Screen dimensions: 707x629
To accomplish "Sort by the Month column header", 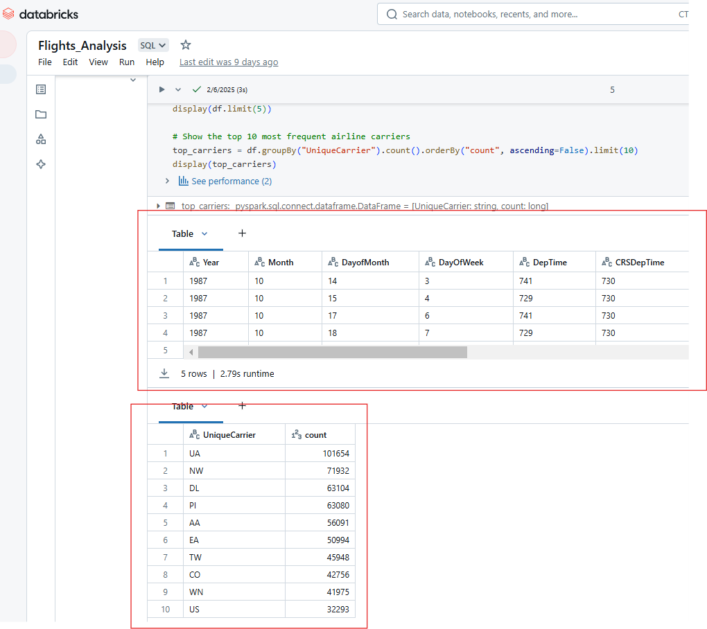I will click(x=285, y=263).
